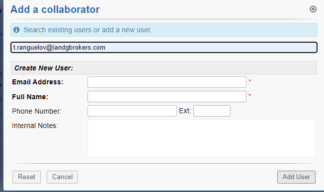Select the Full Name text box

[167, 97]
